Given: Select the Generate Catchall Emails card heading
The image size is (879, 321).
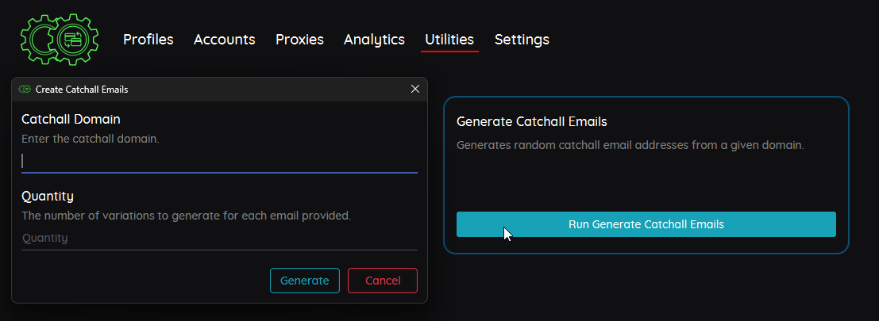Looking at the screenshot, I should point(532,121).
